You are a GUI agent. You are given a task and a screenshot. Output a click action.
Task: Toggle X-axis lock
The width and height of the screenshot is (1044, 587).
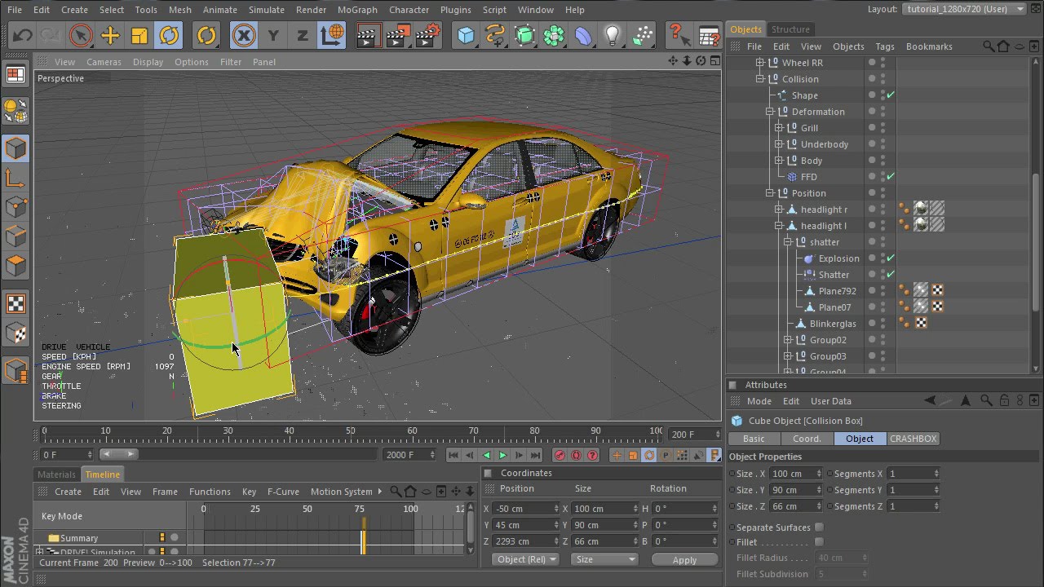(243, 35)
